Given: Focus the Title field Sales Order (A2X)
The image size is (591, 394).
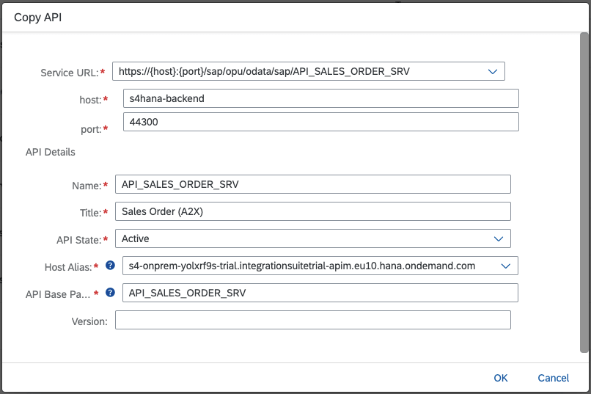Looking at the screenshot, I should [x=313, y=211].
